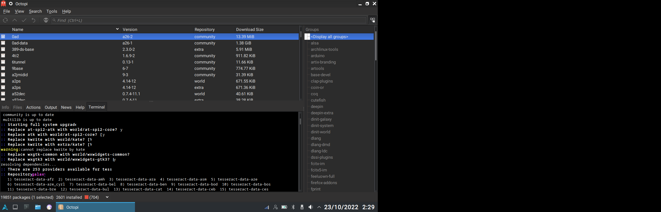Toggle sort order arrow on Name column
661x212 pixels.
pos(117,29)
